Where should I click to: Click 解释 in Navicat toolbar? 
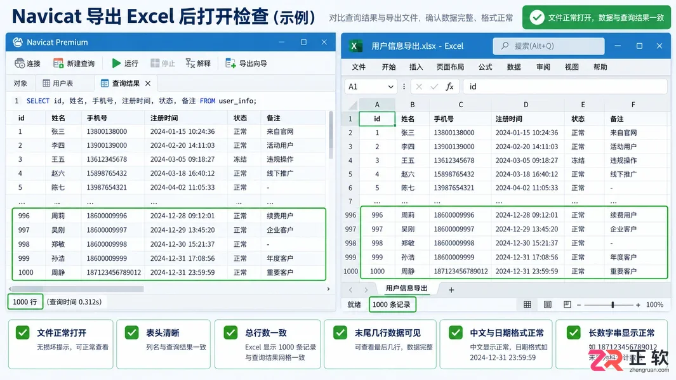point(198,63)
